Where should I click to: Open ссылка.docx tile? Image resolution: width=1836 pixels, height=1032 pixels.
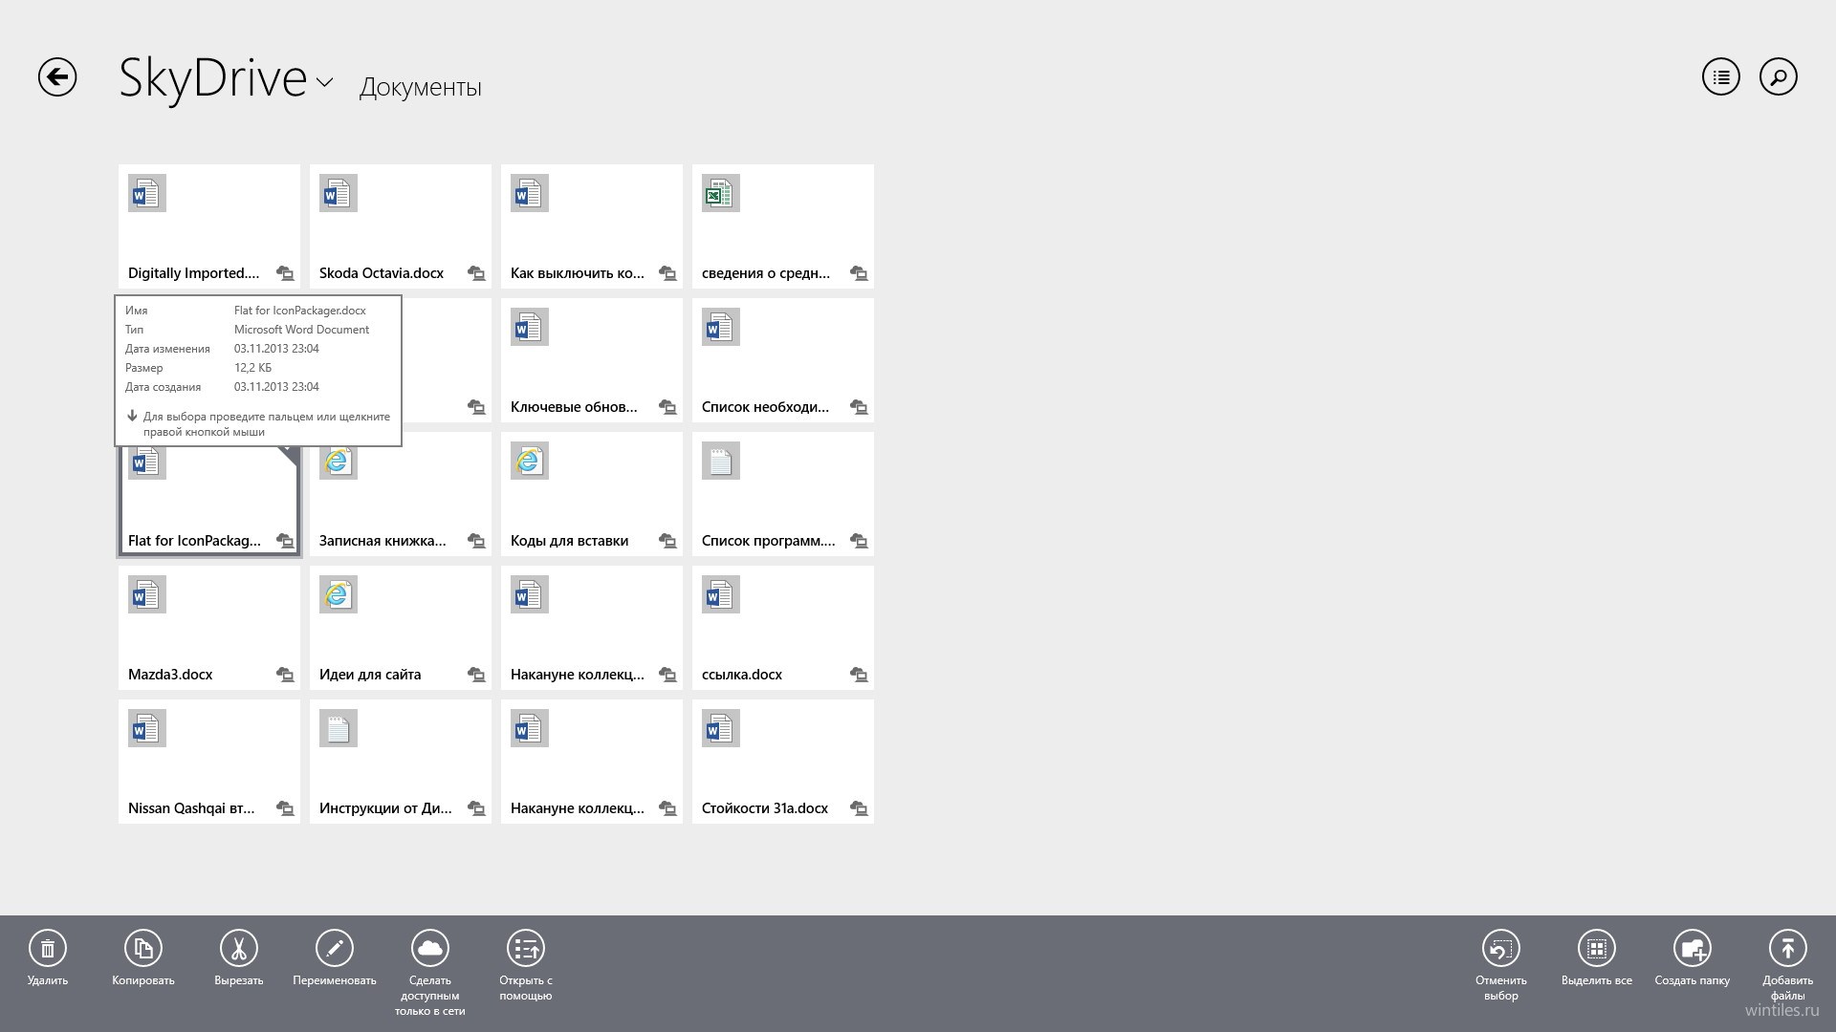tap(783, 628)
